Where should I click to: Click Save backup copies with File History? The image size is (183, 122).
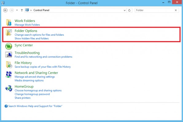[x=43, y=67]
